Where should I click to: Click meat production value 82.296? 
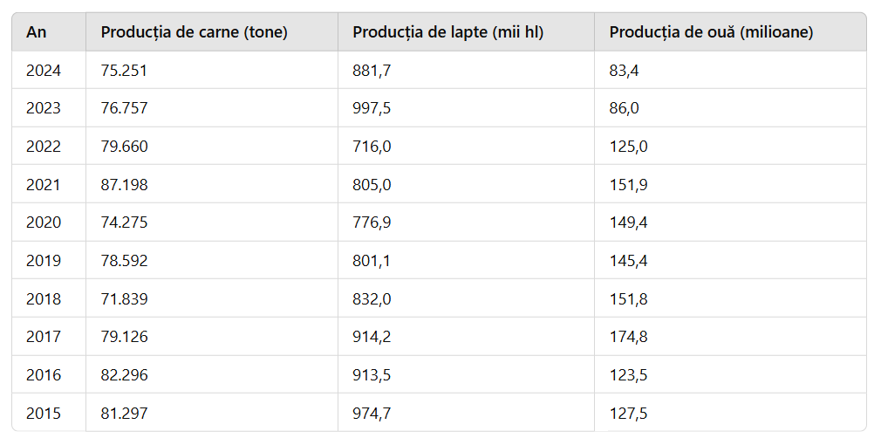(x=125, y=375)
